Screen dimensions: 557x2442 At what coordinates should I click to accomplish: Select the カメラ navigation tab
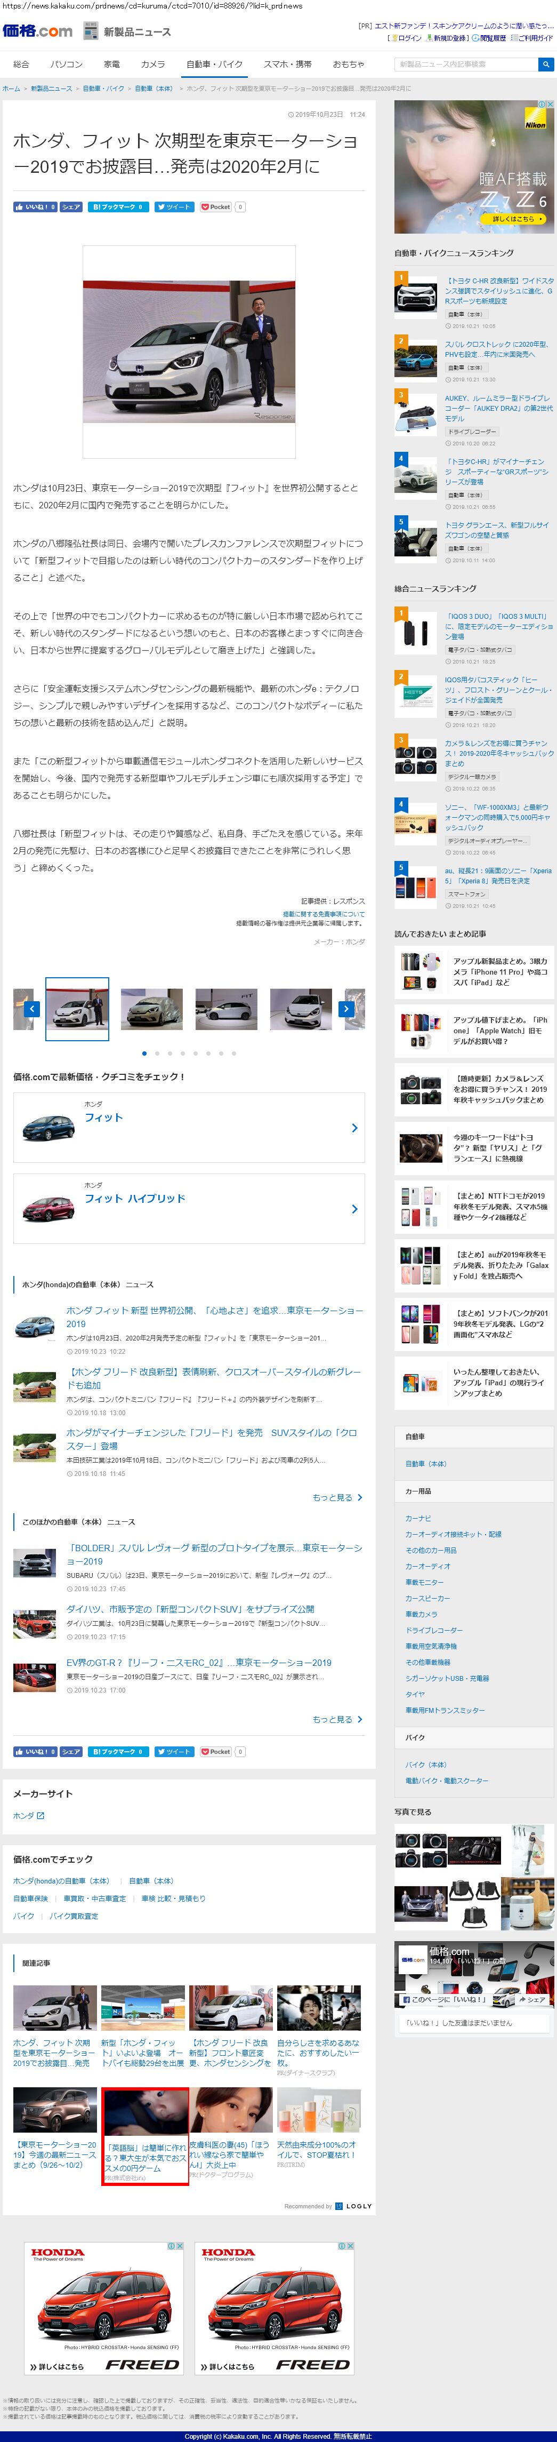[x=152, y=65]
